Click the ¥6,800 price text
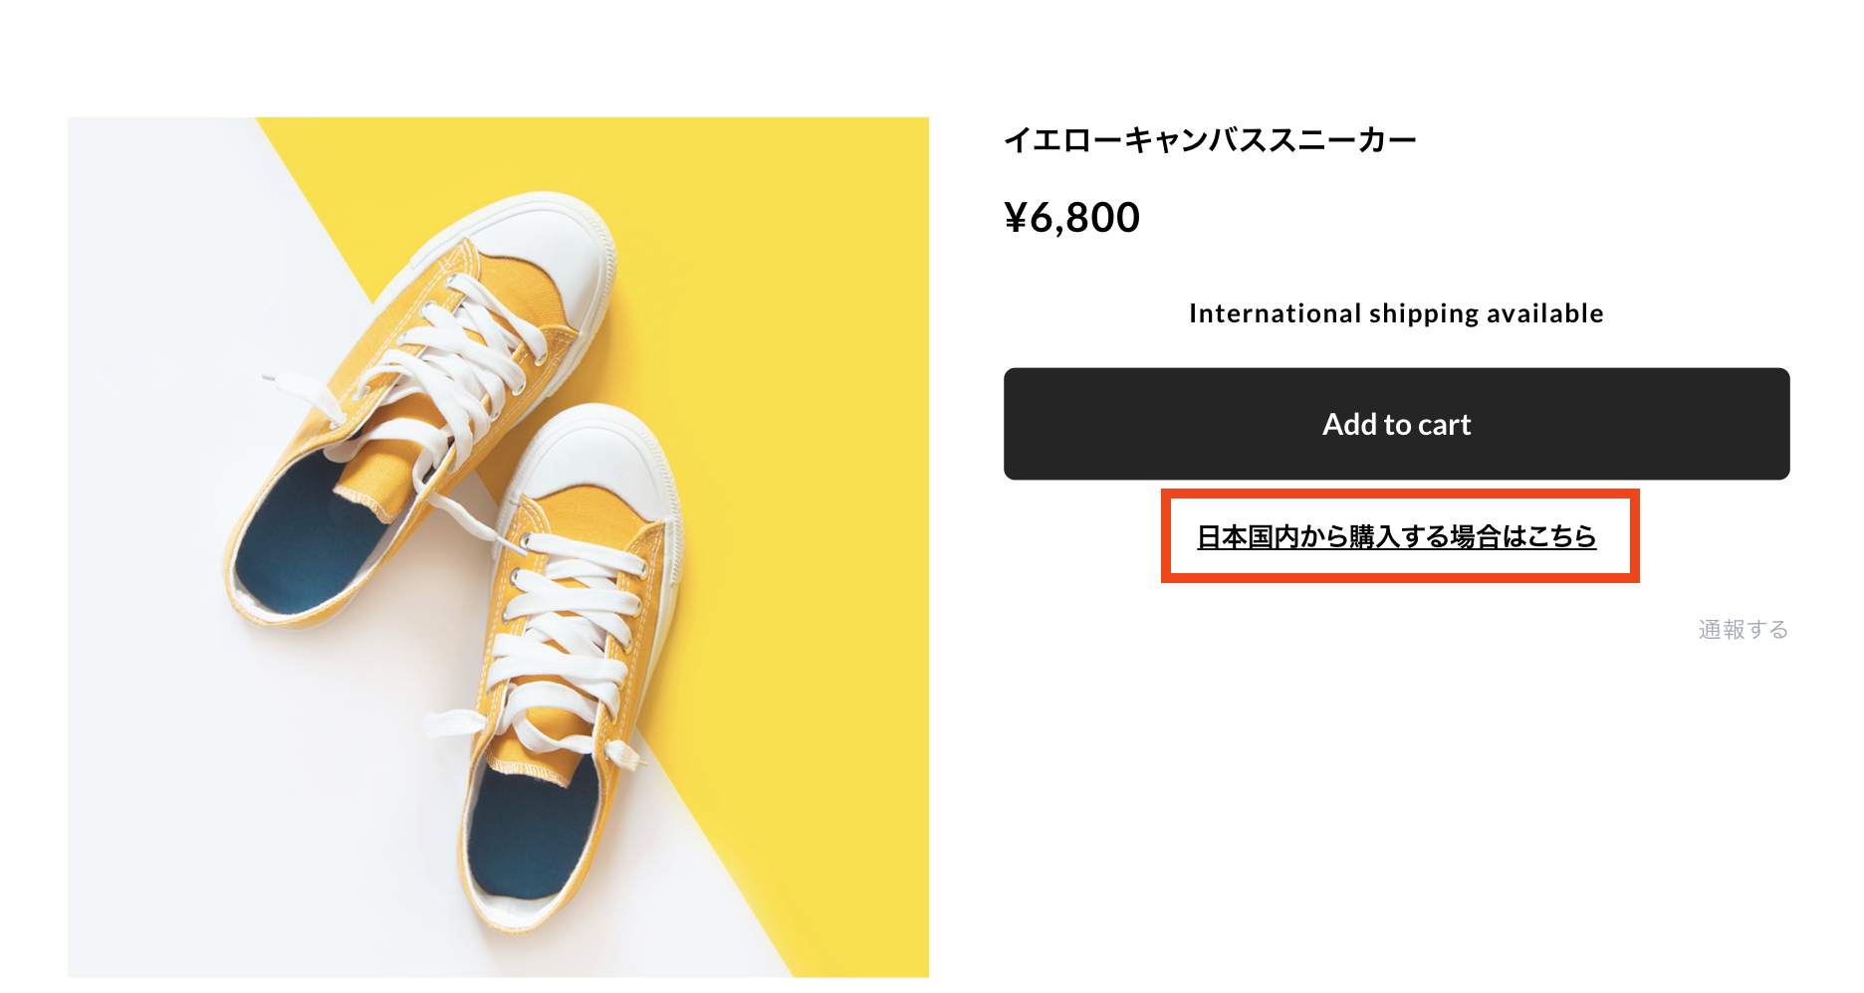 click(x=1072, y=218)
